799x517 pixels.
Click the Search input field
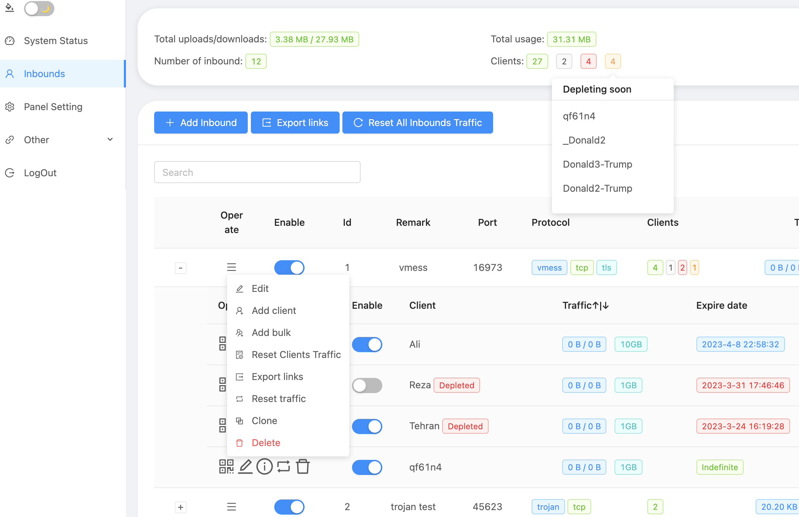click(257, 172)
